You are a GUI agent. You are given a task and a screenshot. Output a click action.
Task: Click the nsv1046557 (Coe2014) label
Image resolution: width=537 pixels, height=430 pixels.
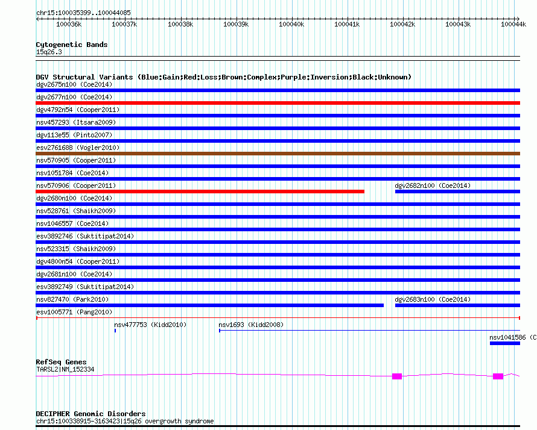point(72,223)
